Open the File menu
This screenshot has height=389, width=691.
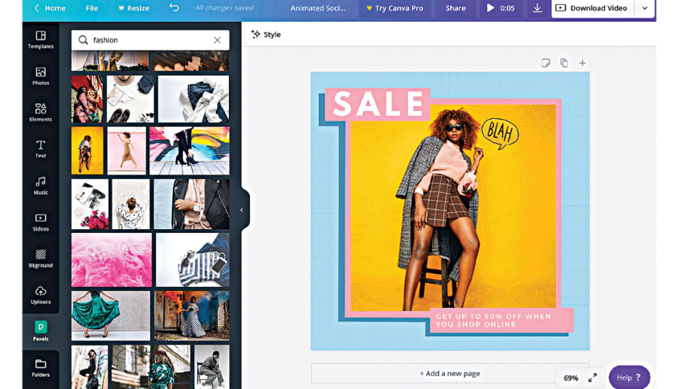[92, 8]
